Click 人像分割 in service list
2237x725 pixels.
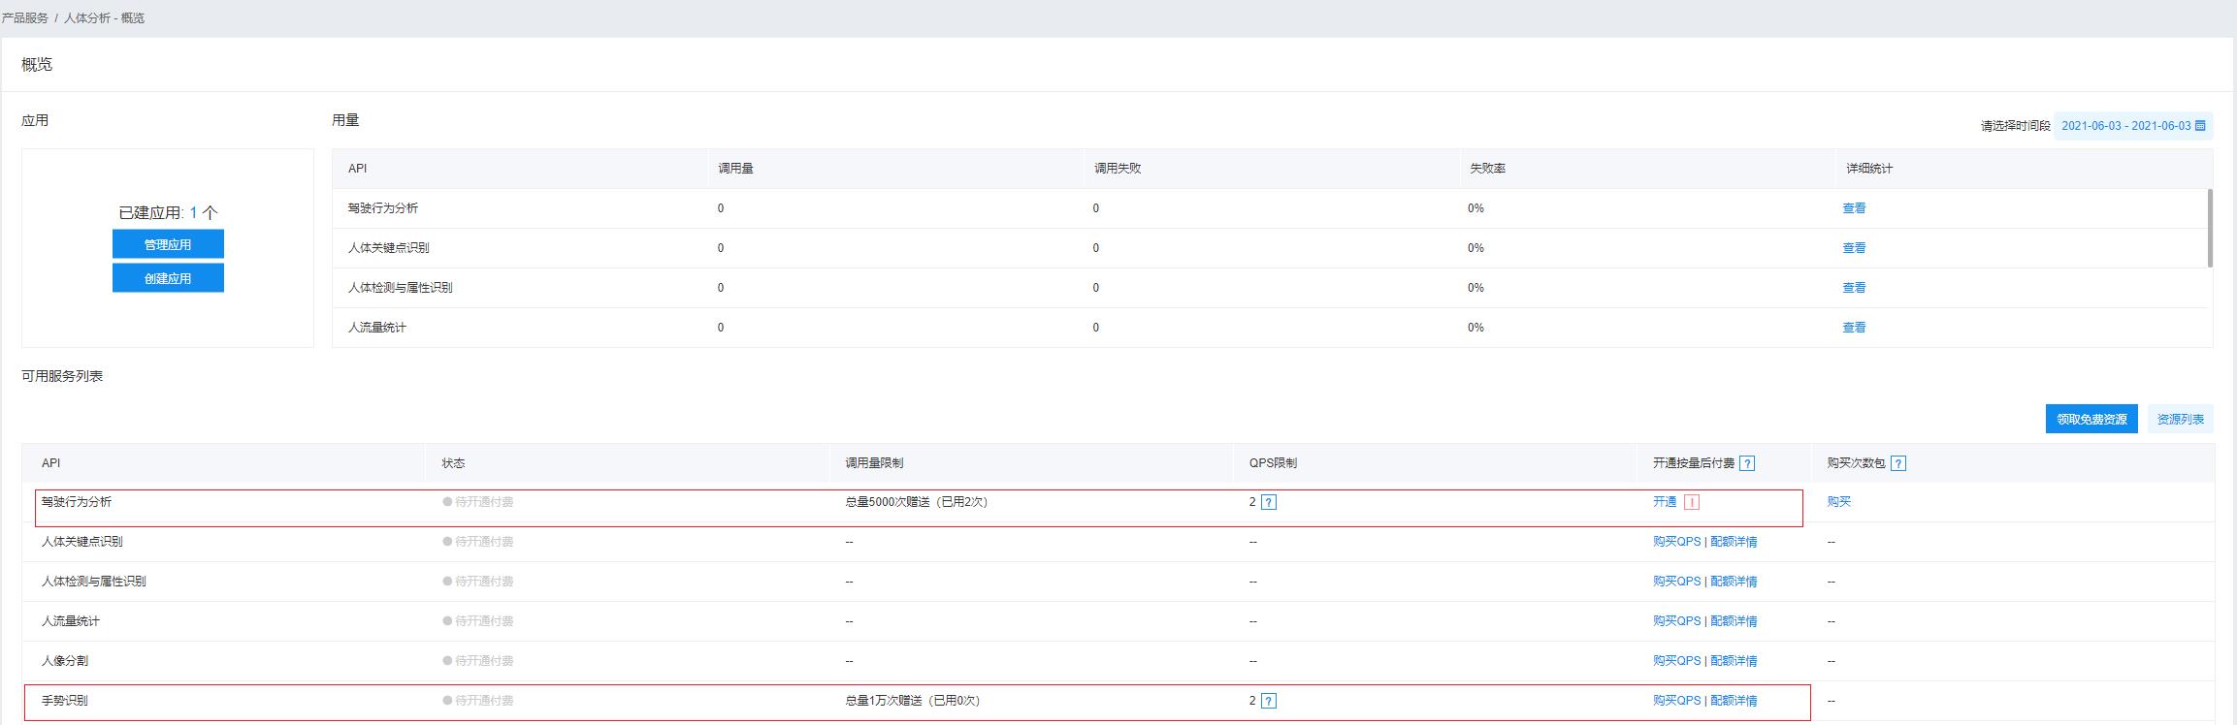click(x=64, y=661)
